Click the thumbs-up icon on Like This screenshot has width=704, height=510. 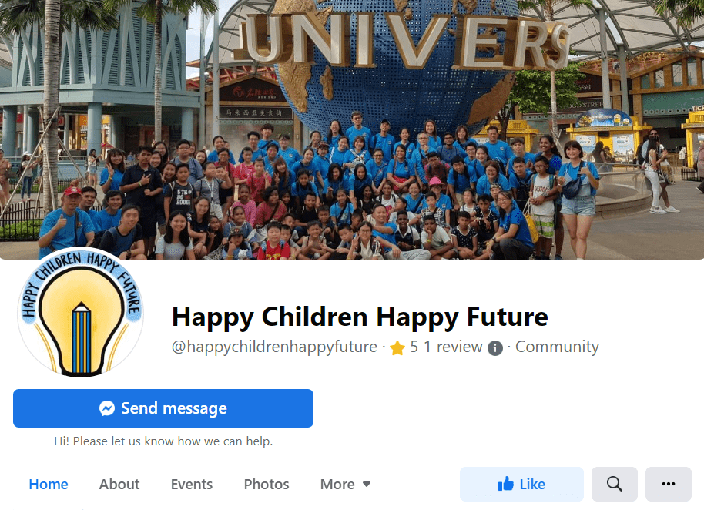pos(506,484)
